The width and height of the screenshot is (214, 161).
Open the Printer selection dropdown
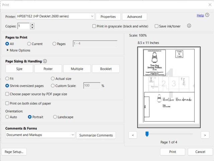tap(55, 16)
